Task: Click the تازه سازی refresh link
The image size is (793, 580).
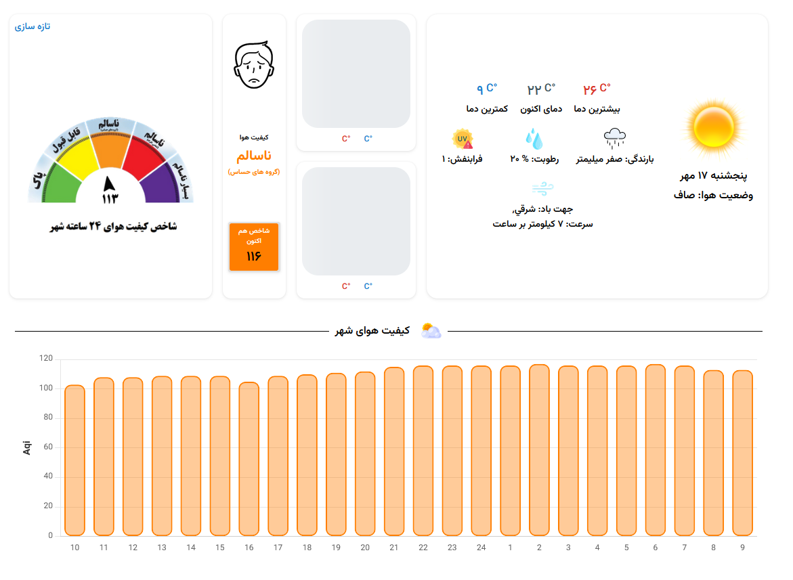Action: click(x=33, y=26)
